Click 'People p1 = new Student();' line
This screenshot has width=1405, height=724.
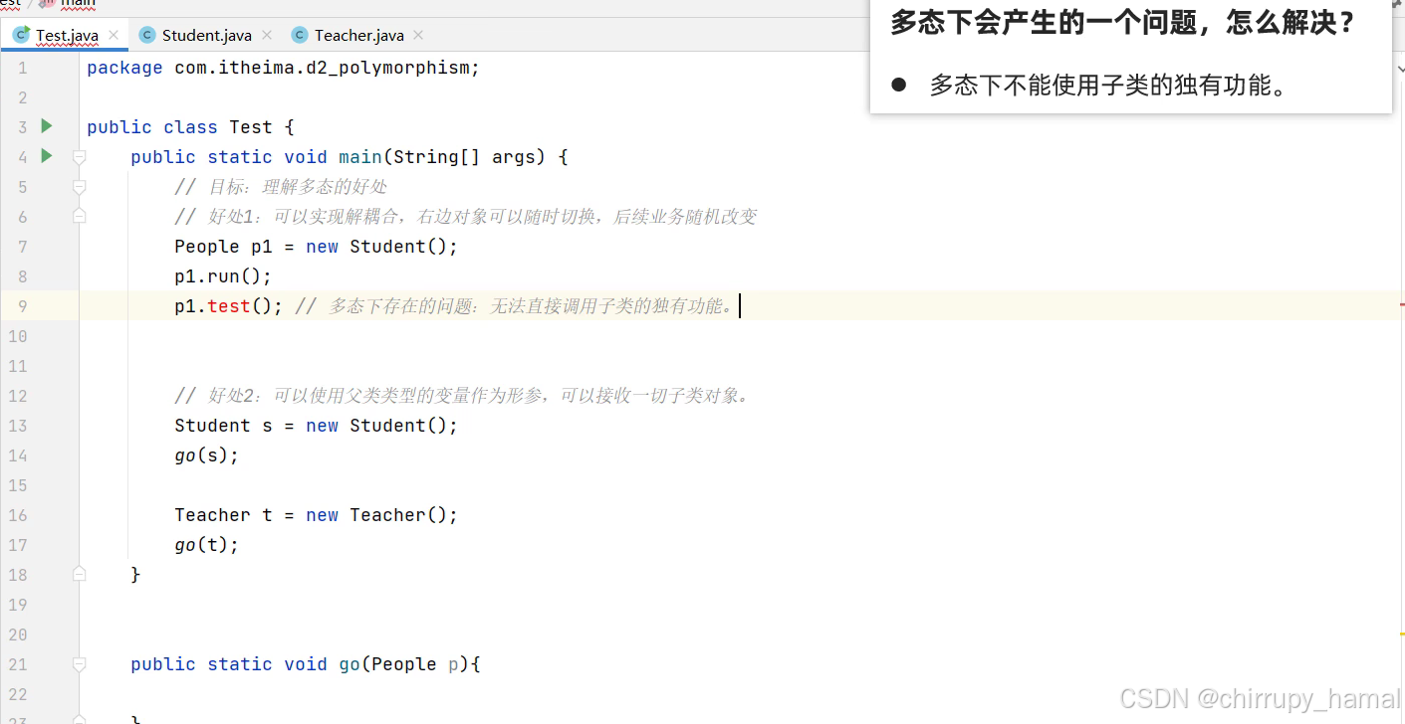click(x=316, y=247)
